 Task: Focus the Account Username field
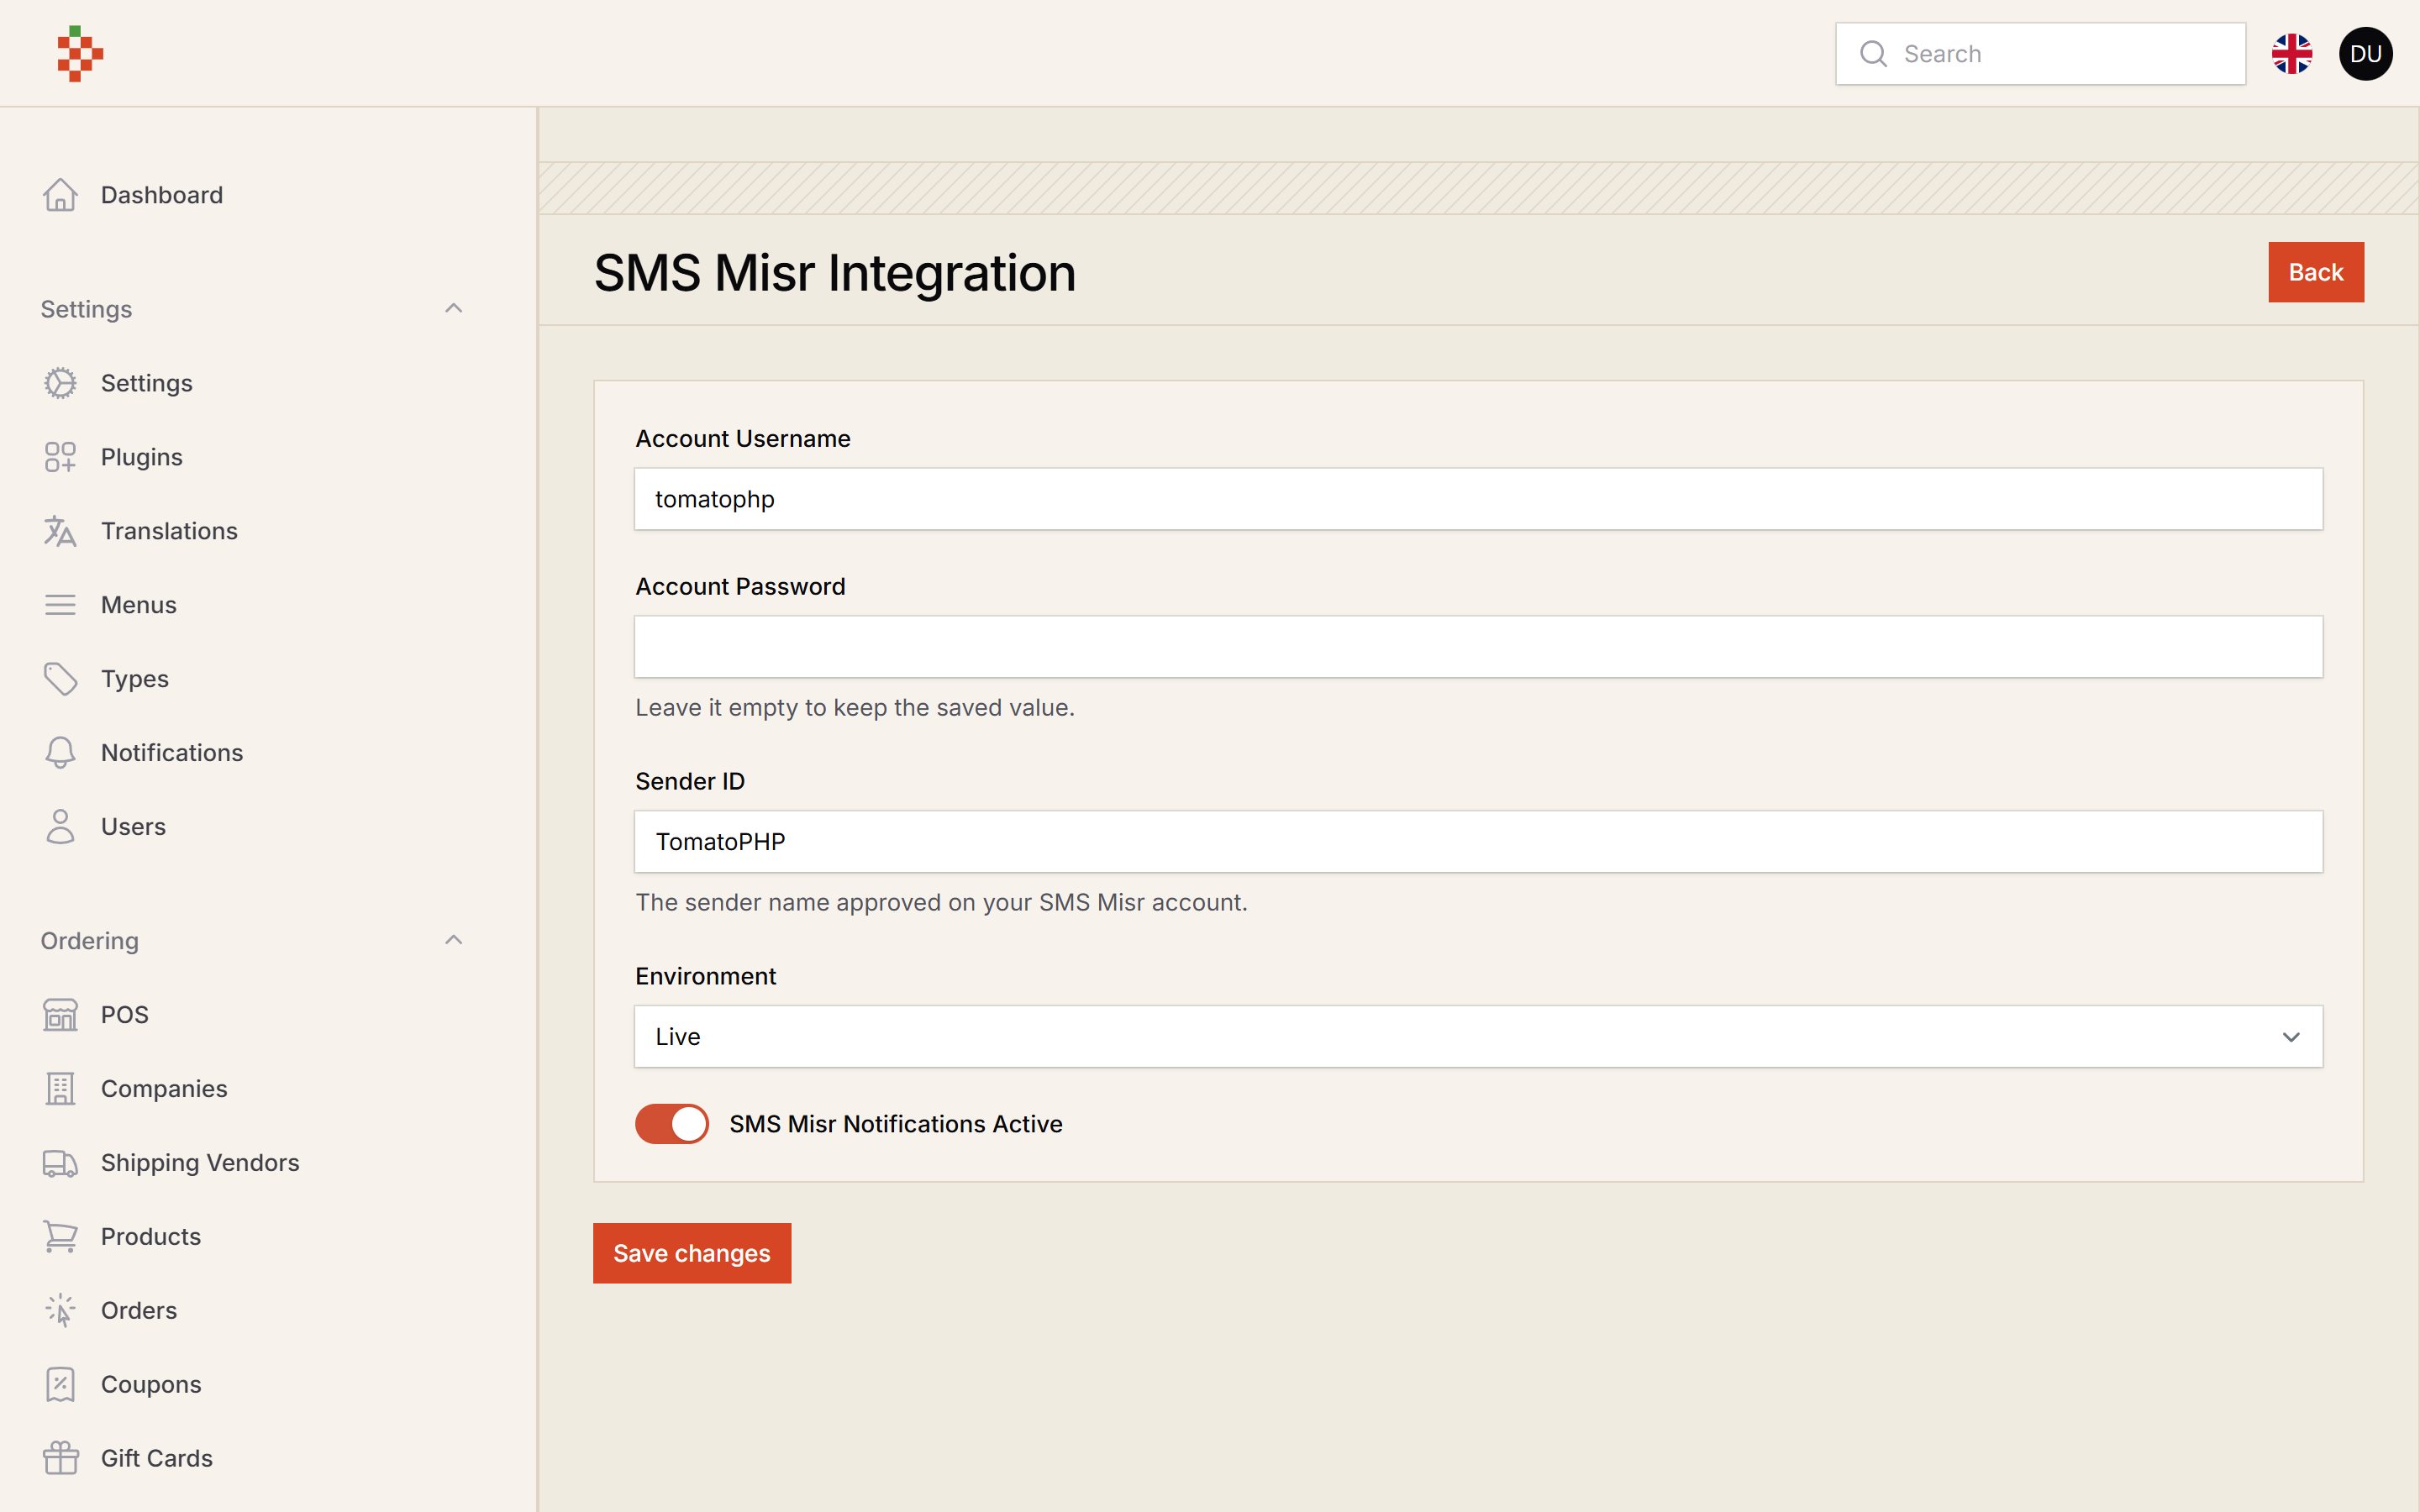pos(1478,499)
